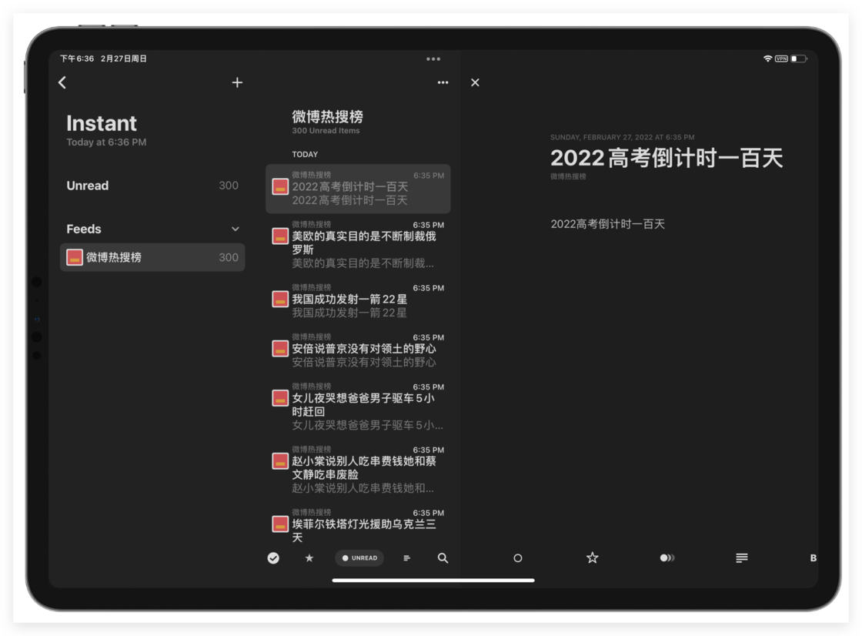
Task: Open article 女儿夜哭想爸爸男子驱车5小时赶回
Action: pyautogui.click(x=358, y=406)
